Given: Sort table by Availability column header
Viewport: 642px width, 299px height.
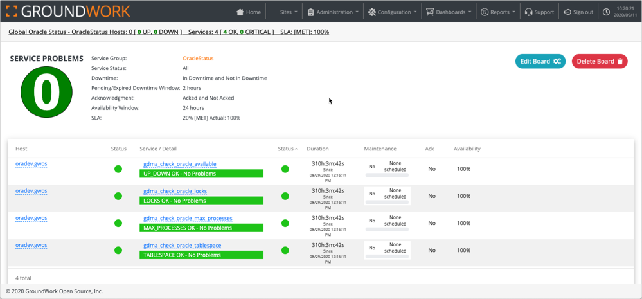Looking at the screenshot, I should 467,149.
